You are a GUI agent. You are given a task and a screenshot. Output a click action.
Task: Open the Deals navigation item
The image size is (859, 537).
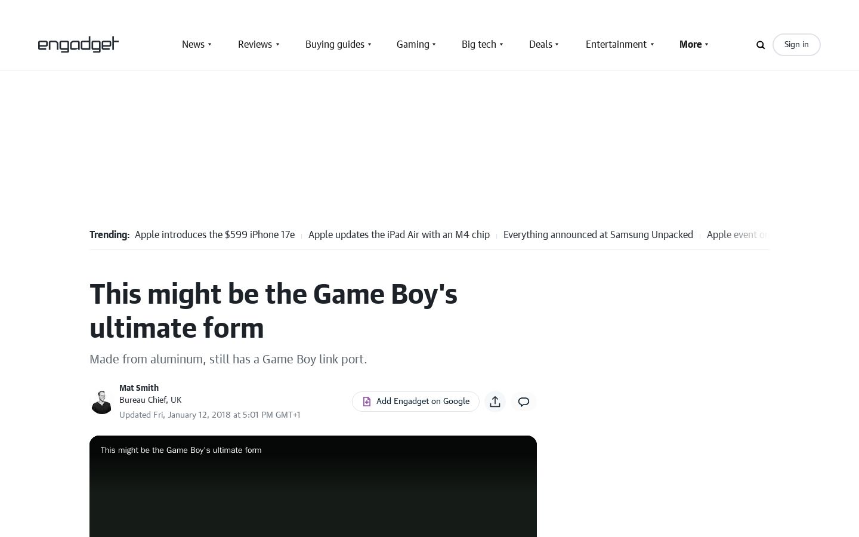[x=540, y=45]
